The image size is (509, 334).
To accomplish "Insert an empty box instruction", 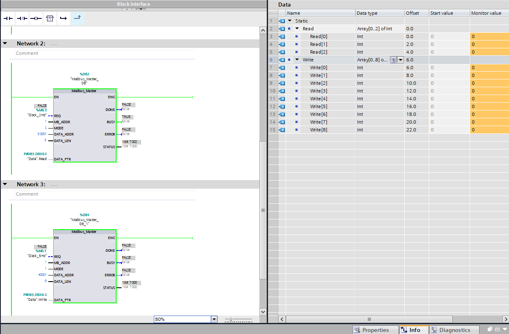I will click(x=50, y=19).
